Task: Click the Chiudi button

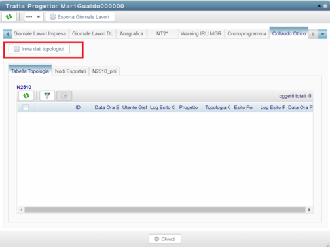Action: point(165,239)
